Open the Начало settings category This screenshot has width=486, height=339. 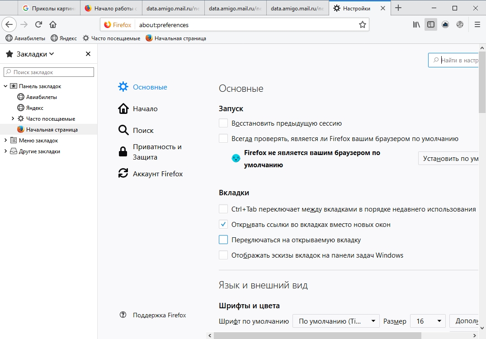pyautogui.click(x=138, y=109)
